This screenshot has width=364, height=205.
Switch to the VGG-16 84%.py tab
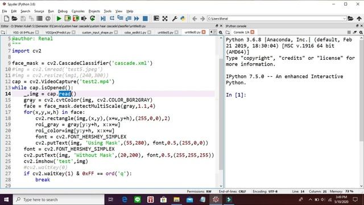pos(23,32)
